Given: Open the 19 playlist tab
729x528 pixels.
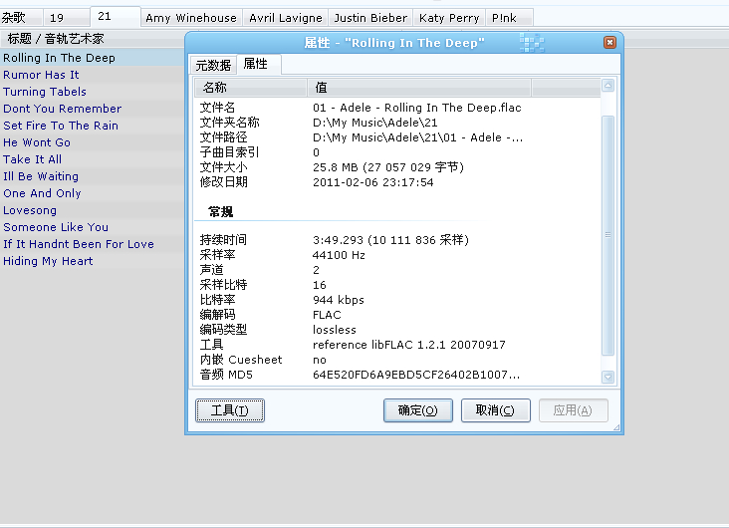Looking at the screenshot, I should 67,18.
